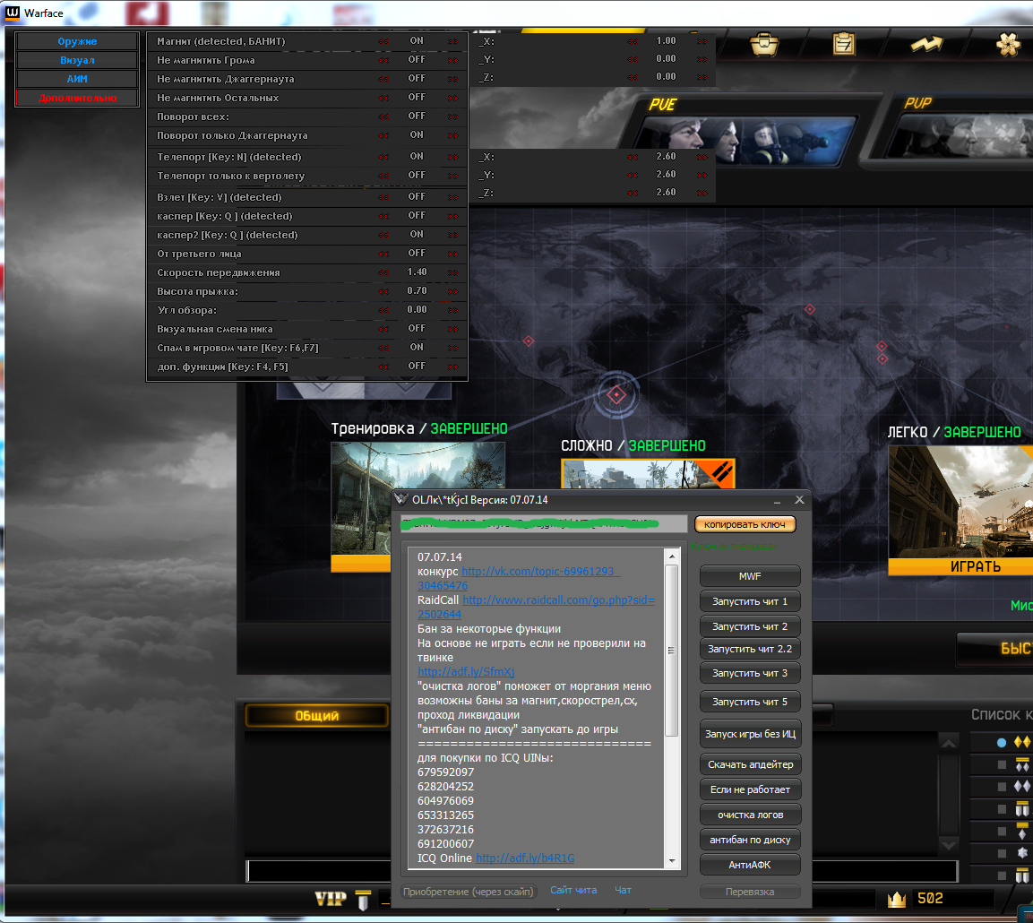Toggle 'Спам в игровом чате' ON value
The image size is (1033, 923).
pyautogui.click(x=417, y=347)
